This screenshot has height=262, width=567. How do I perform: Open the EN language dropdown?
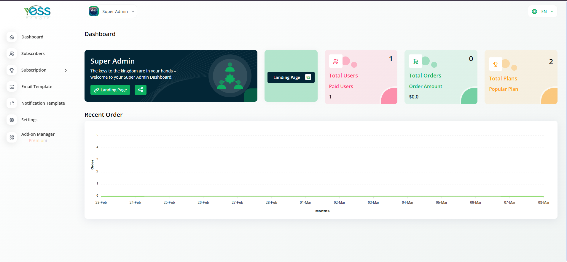click(x=542, y=12)
